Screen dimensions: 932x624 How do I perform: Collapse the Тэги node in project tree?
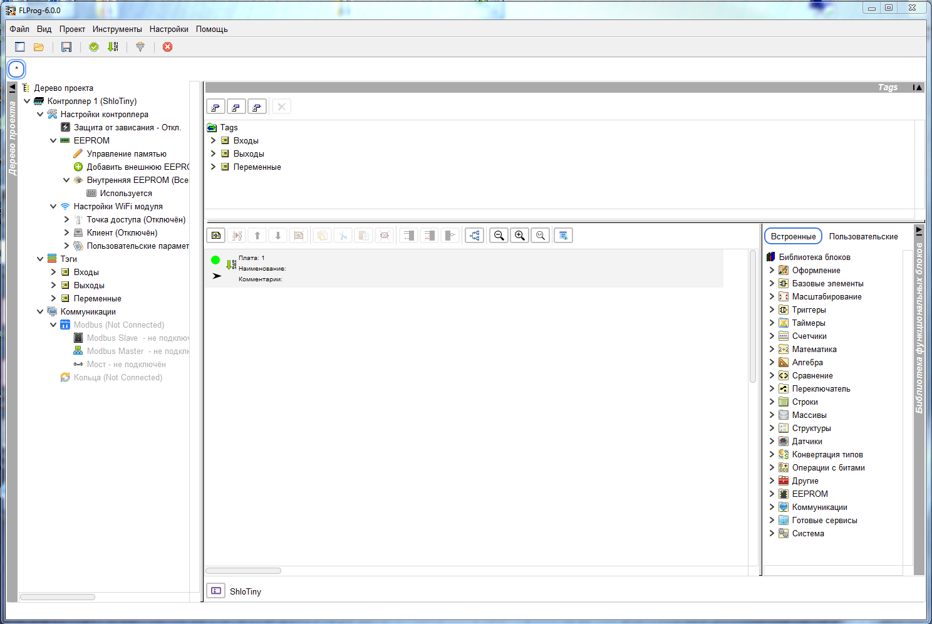point(40,259)
